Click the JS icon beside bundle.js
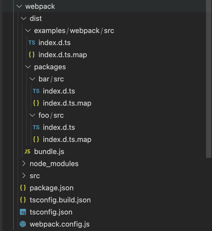 click(27, 152)
